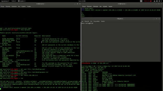Click the BRUTEFORCE_SPEED option row
This screenshot has height=91, width=163.
pyautogui.click(x=35, y=40)
